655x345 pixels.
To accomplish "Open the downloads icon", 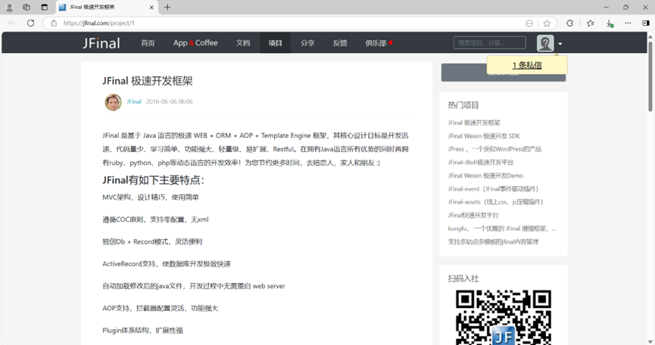I will click(610, 23).
